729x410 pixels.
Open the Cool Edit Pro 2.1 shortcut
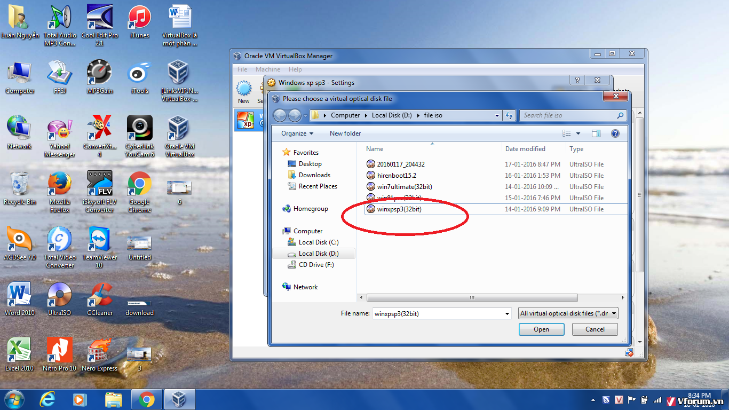click(100, 25)
